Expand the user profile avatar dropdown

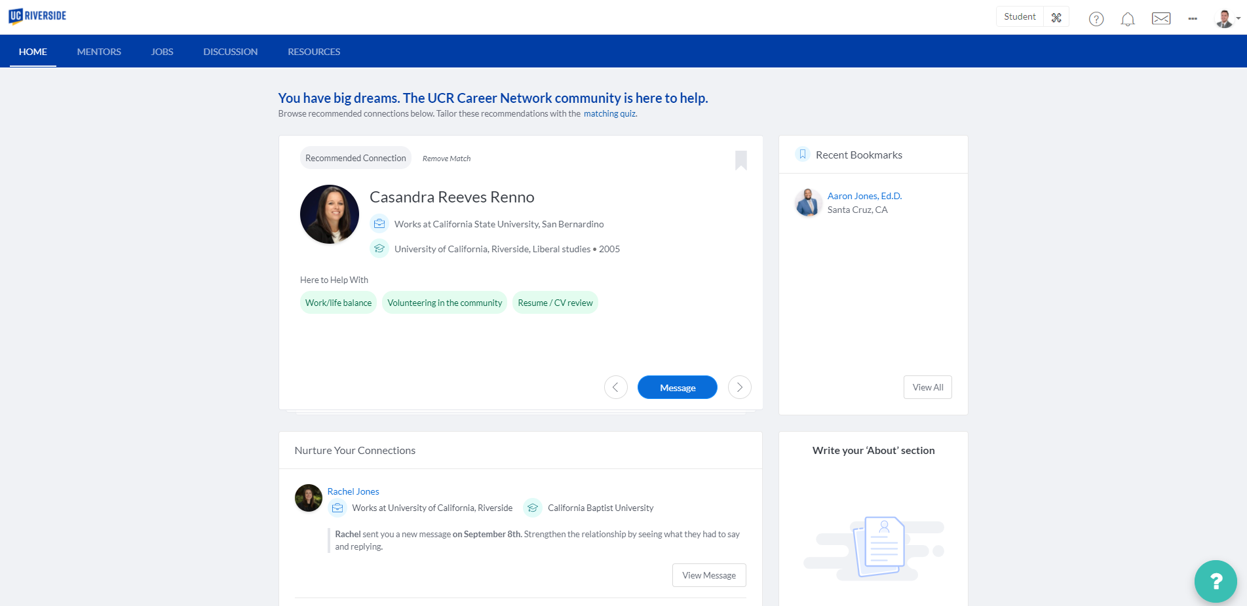[x=1227, y=19]
